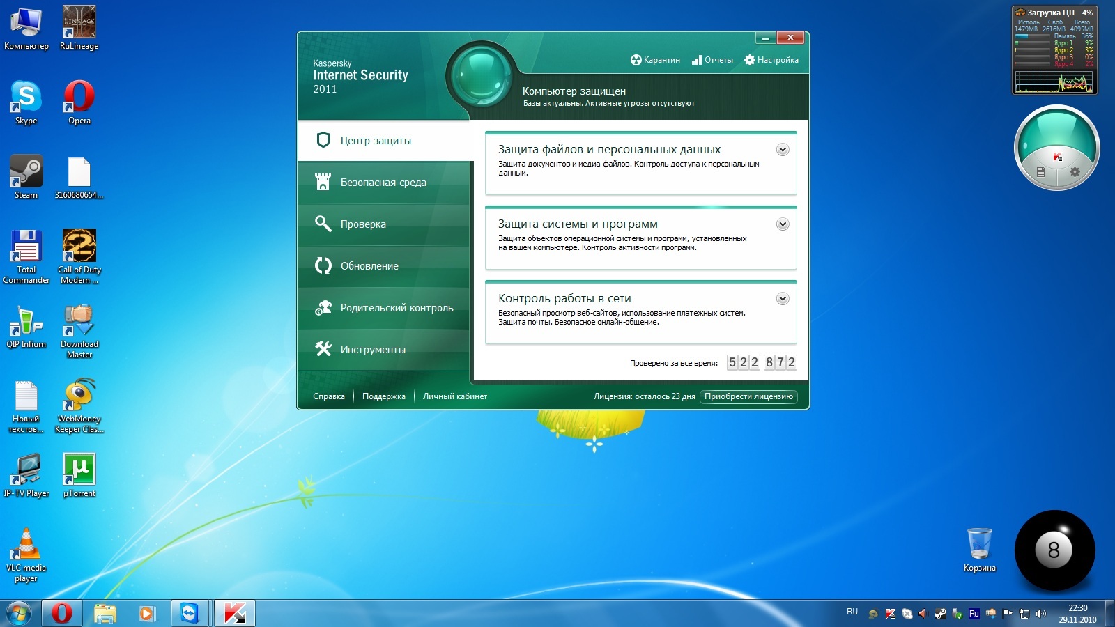Click safely remove hardware tray icon
Viewport: 1115px width, 627px height.
point(958,614)
